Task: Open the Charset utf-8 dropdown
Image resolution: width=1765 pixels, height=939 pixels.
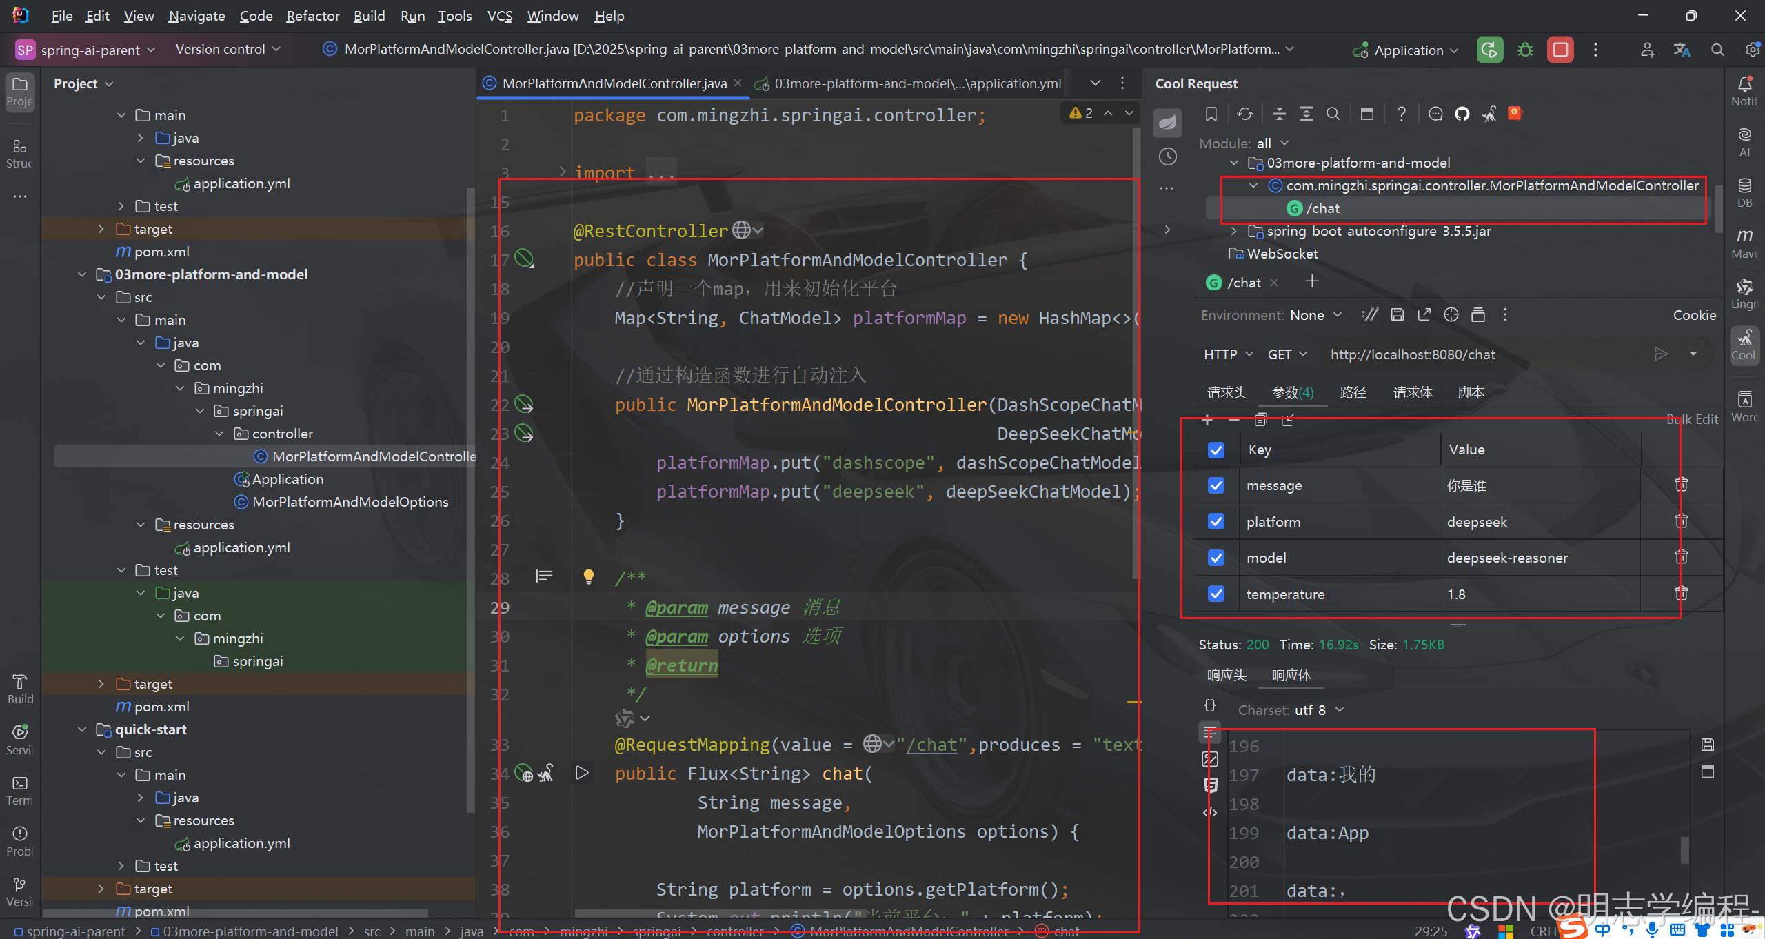Action: [x=1319, y=709]
